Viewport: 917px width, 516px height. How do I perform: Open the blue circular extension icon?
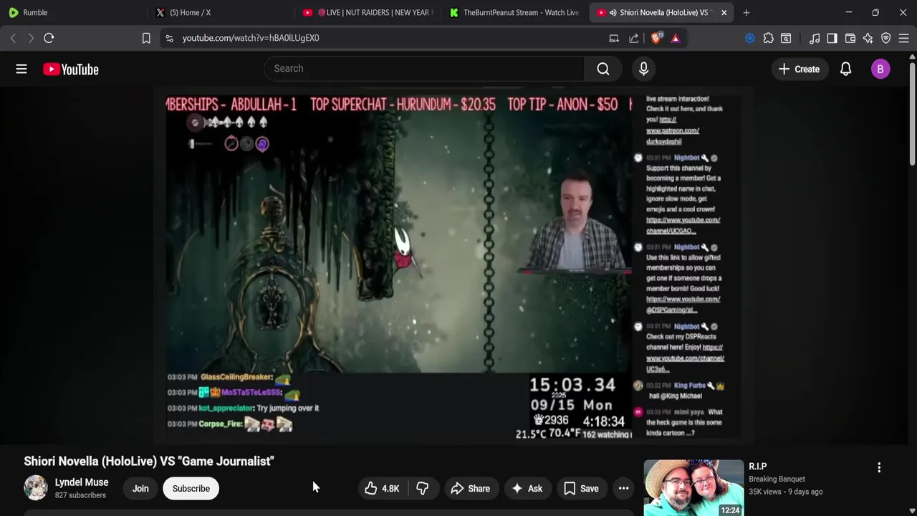tap(750, 38)
